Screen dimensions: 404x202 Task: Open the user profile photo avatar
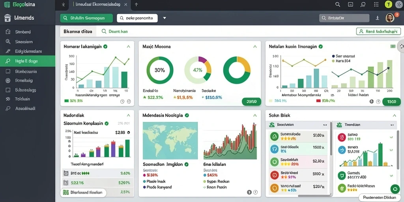(390, 18)
